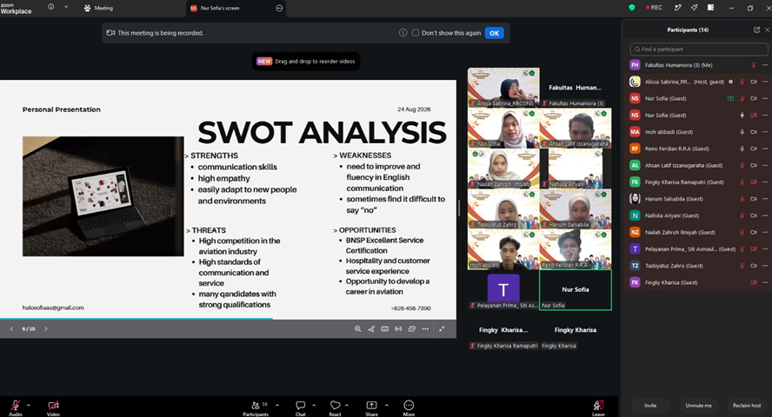Open the live broadcast icon in slide bar
This screenshot has width=772, height=417.
(398, 329)
